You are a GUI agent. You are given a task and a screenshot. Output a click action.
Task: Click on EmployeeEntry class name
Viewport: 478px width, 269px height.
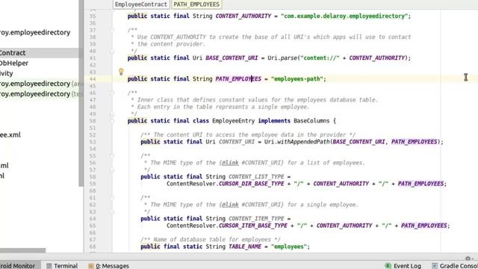pos(234,121)
